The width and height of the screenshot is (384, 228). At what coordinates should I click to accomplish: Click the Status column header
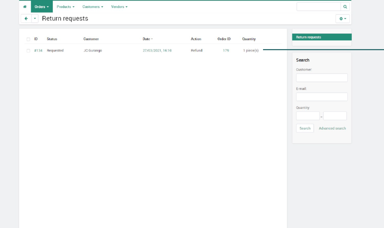pos(52,39)
